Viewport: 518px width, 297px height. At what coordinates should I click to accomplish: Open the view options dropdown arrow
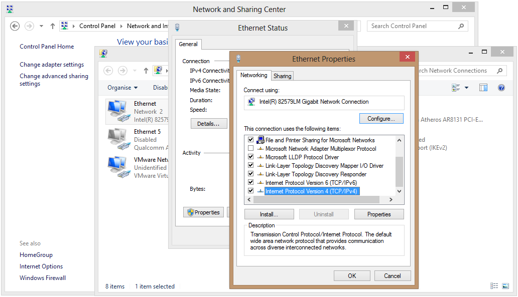pyautogui.click(x=466, y=88)
